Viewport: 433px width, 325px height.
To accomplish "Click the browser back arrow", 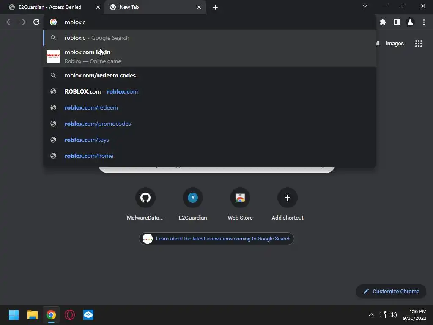I will [x=9, y=22].
